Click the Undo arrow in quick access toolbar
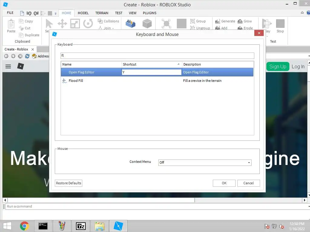This screenshot has width=310, height=232. (29, 13)
